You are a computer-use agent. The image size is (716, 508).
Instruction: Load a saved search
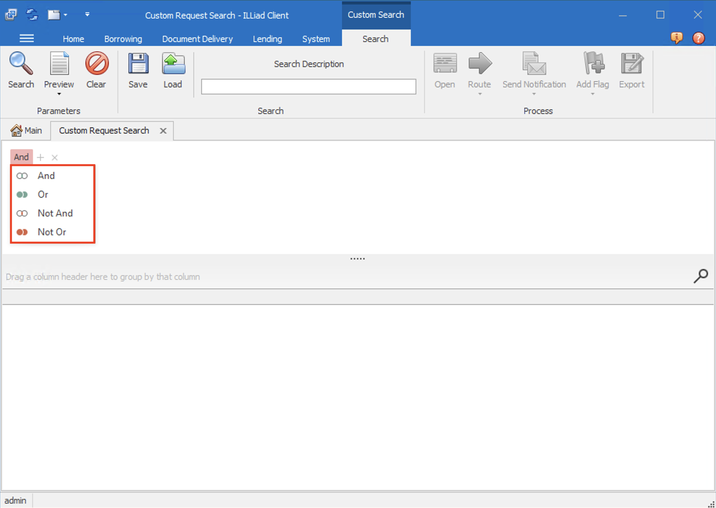(x=173, y=70)
